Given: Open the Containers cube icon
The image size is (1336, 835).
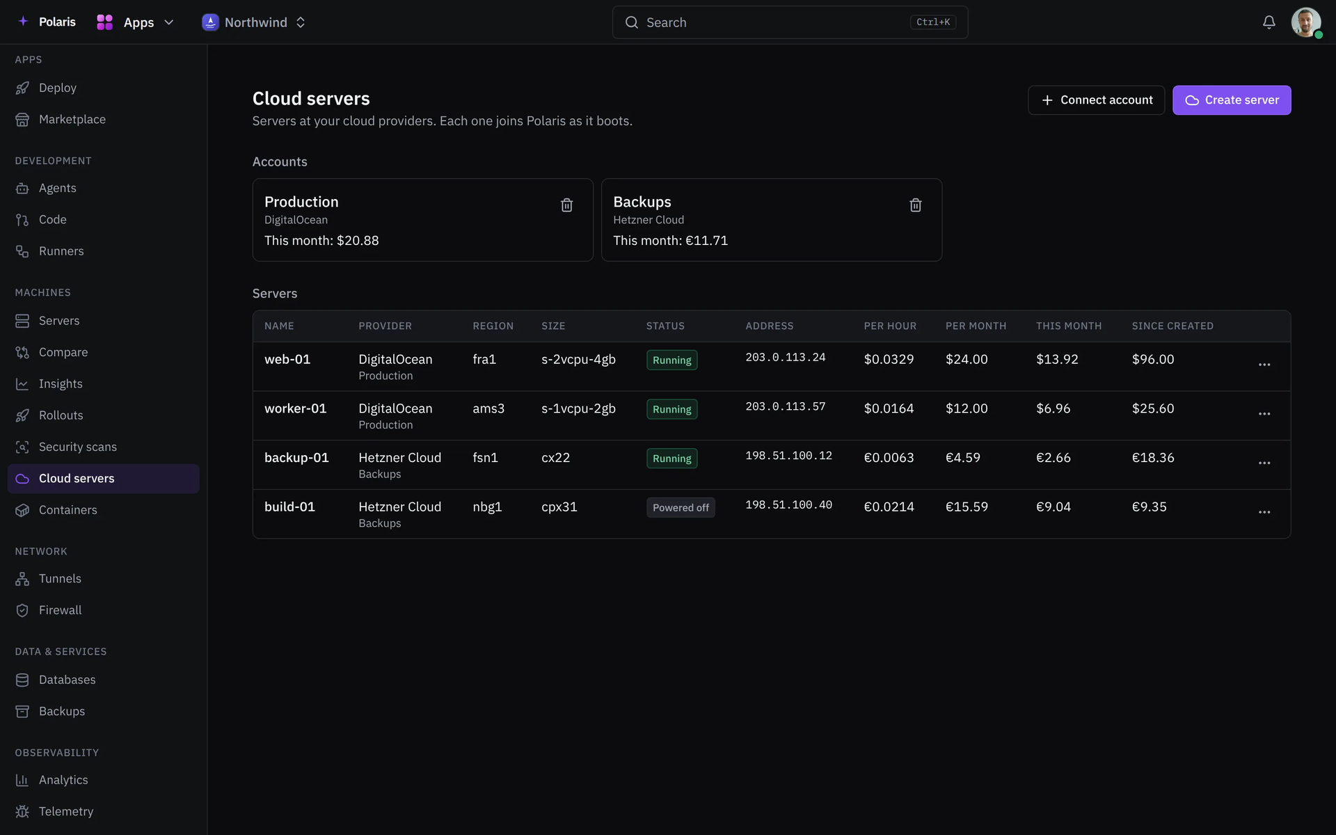Looking at the screenshot, I should [22, 510].
